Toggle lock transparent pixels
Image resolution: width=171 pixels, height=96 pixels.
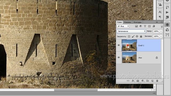click(129, 37)
